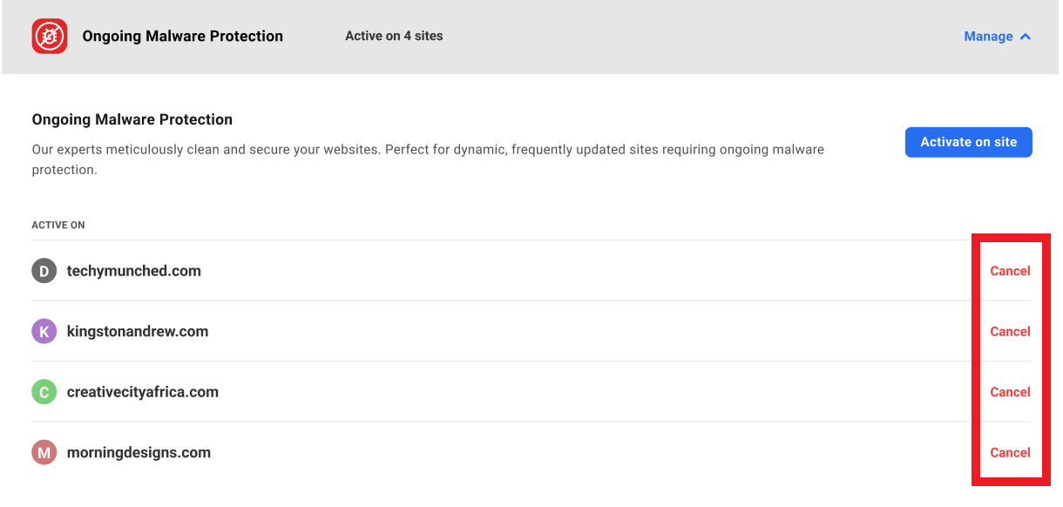Click the Active on 4 sites status text
Screen dimensions: 1063x507
(394, 36)
